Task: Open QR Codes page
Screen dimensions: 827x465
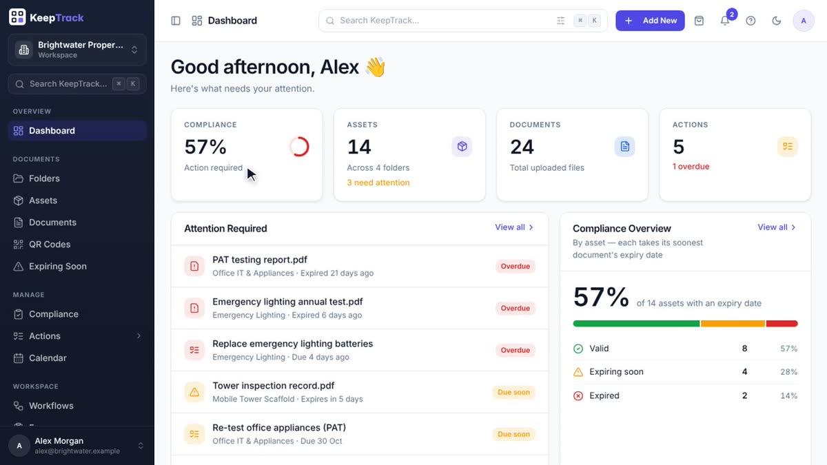Action: pyautogui.click(x=77, y=245)
